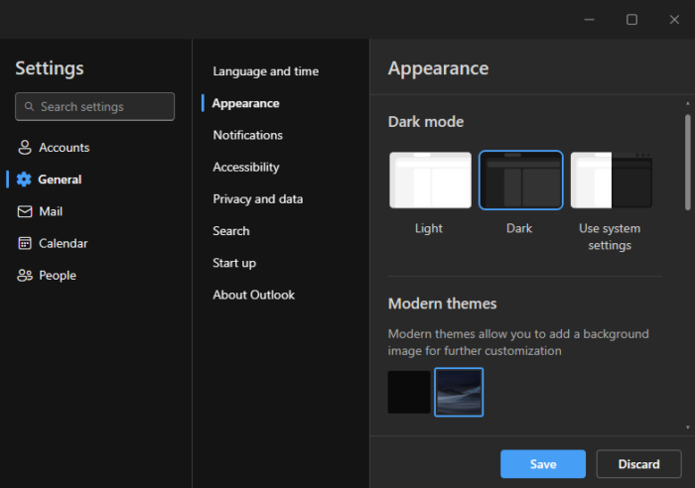Select the Light mode thumbnail
The width and height of the screenshot is (695, 488).
click(430, 181)
